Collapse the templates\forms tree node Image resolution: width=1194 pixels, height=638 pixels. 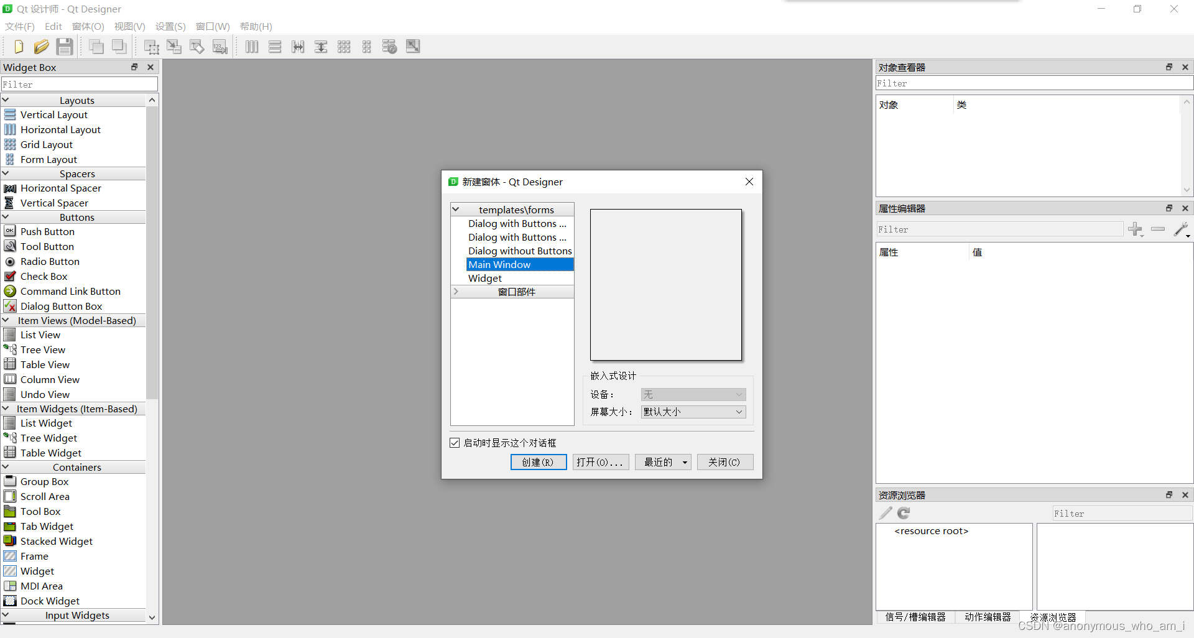[457, 209]
